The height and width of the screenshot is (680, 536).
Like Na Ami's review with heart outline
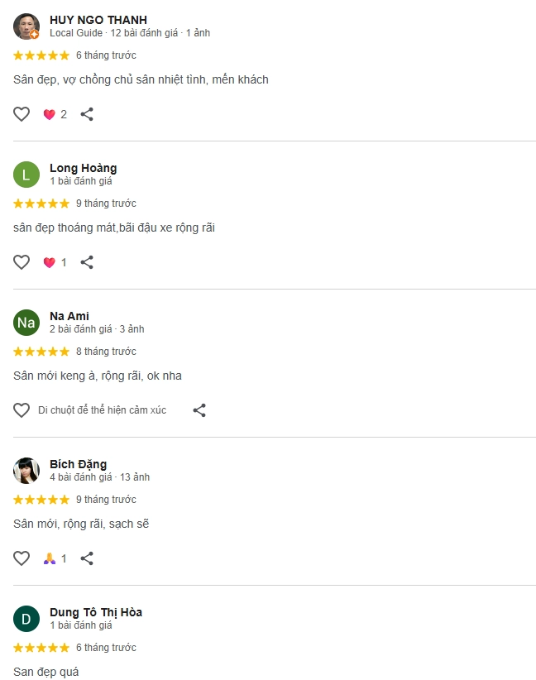click(x=22, y=409)
